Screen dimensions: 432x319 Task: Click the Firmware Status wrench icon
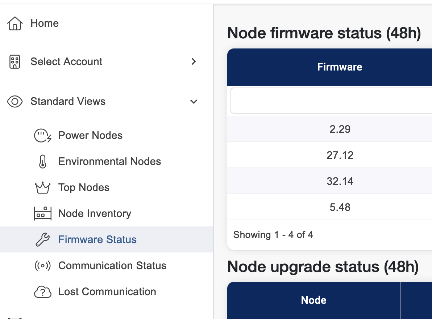point(42,240)
